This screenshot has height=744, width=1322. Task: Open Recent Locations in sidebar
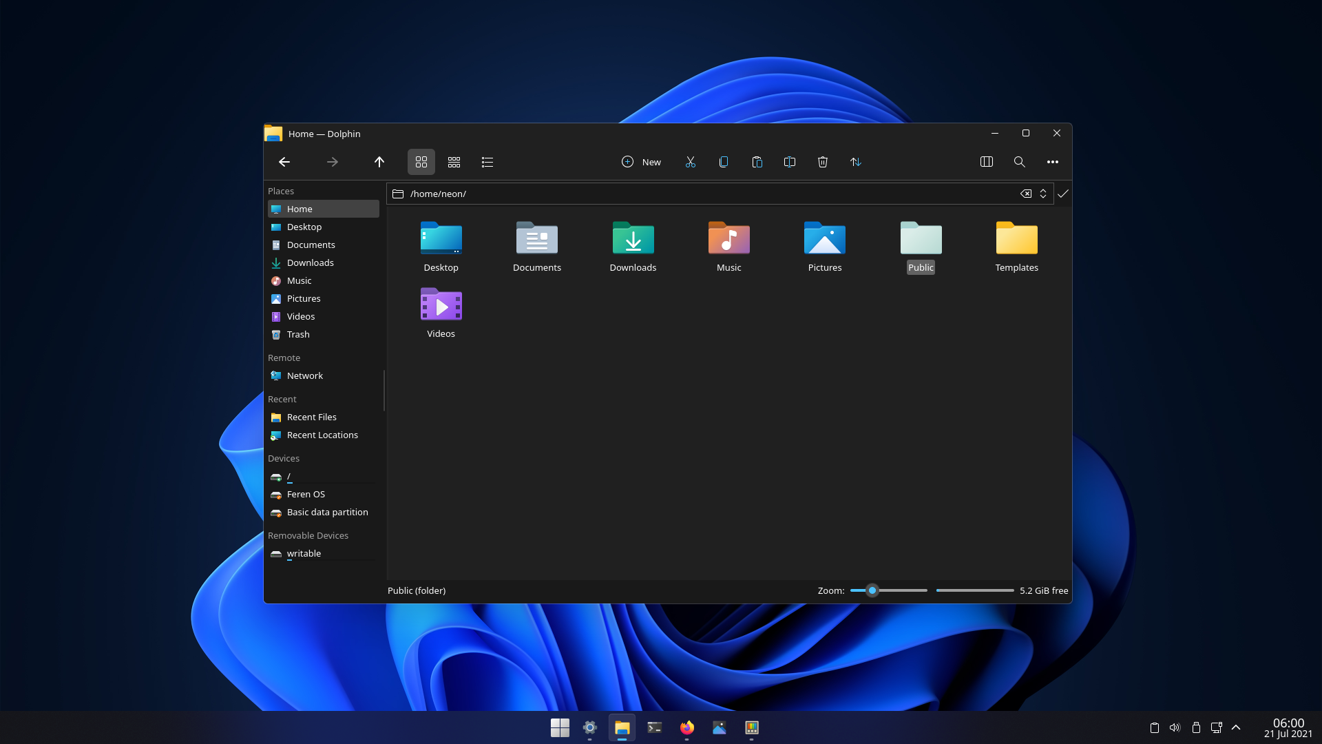pos(323,435)
